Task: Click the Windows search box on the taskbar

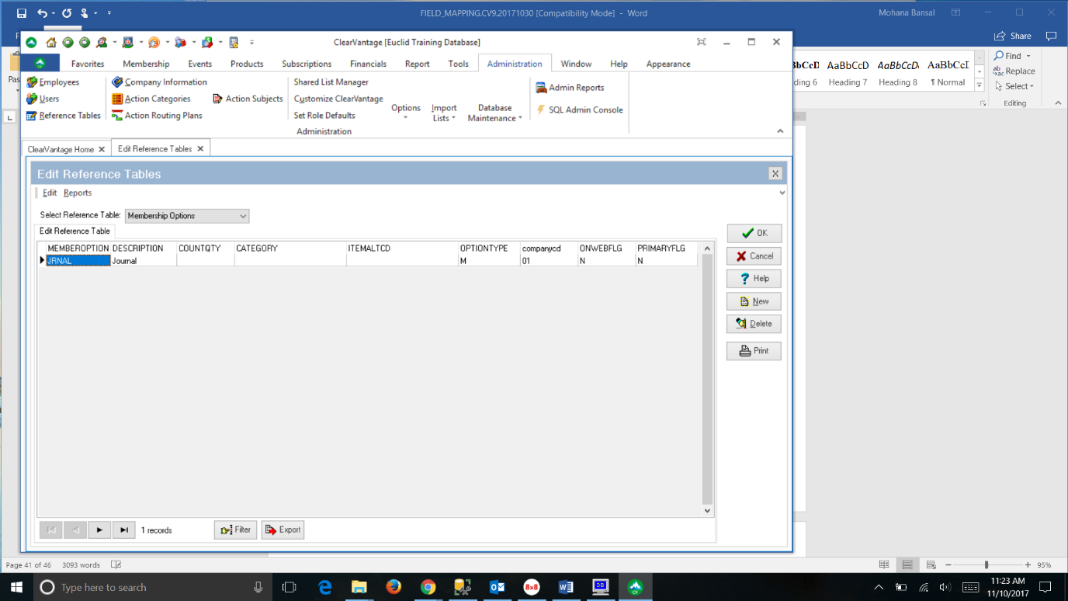Action: coord(152,587)
